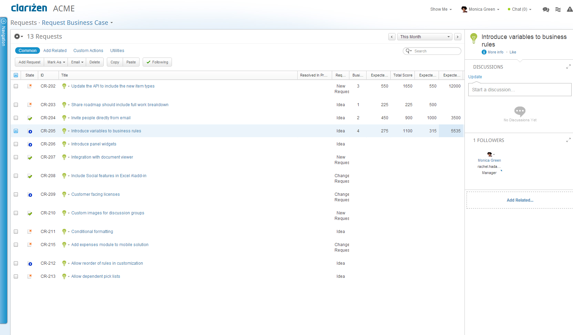This screenshot has height=335, width=573.
Task: Tick the checkbox for CR-203 row
Action: point(16,105)
